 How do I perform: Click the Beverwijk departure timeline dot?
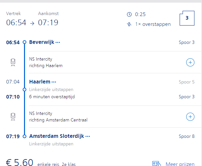[x=24, y=42]
